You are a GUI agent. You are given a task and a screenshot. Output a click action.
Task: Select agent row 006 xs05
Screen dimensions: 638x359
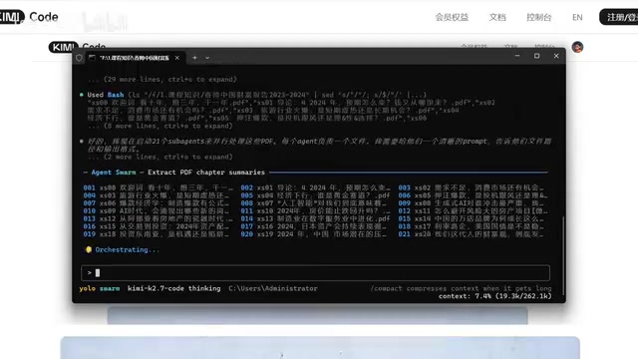click(473, 195)
